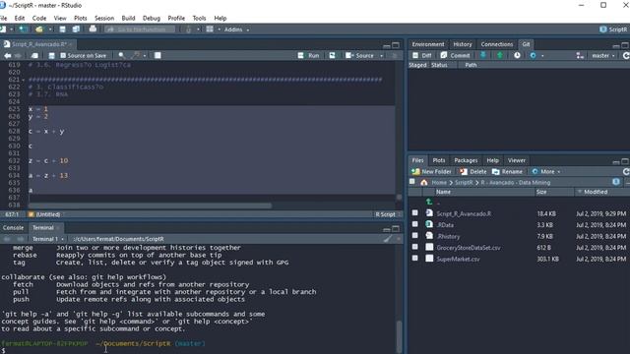Screen dimensions: 630x354
Task: Open Git commit history clock icon
Action: pos(517,55)
